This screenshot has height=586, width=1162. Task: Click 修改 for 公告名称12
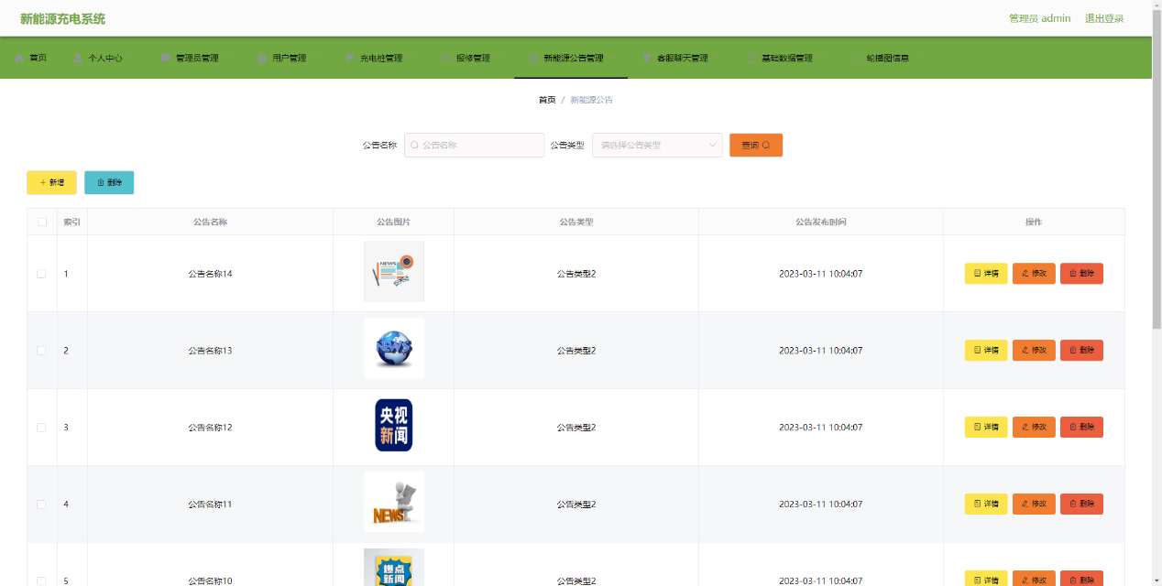point(1034,428)
